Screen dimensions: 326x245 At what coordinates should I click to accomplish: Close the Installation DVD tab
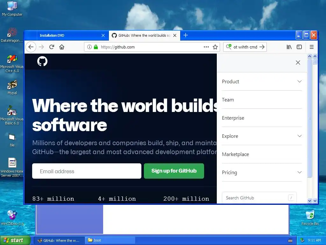pyautogui.click(x=103, y=35)
